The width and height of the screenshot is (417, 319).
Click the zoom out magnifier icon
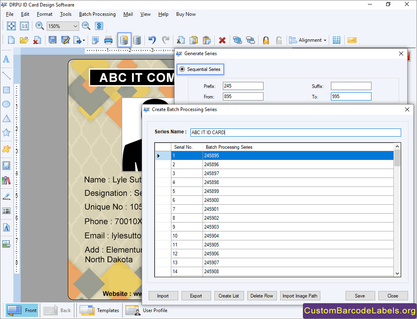[x=86, y=26]
